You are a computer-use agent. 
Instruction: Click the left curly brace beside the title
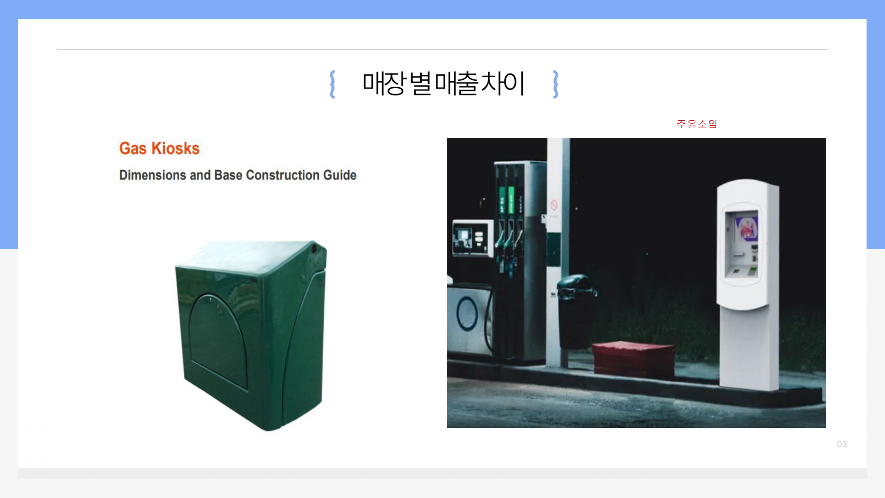[332, 84]
